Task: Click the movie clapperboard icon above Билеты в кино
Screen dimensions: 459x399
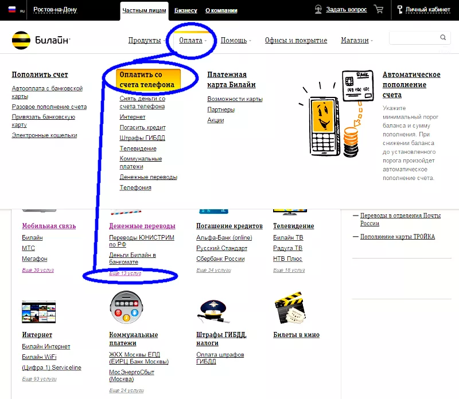Action: pos(289,308)
